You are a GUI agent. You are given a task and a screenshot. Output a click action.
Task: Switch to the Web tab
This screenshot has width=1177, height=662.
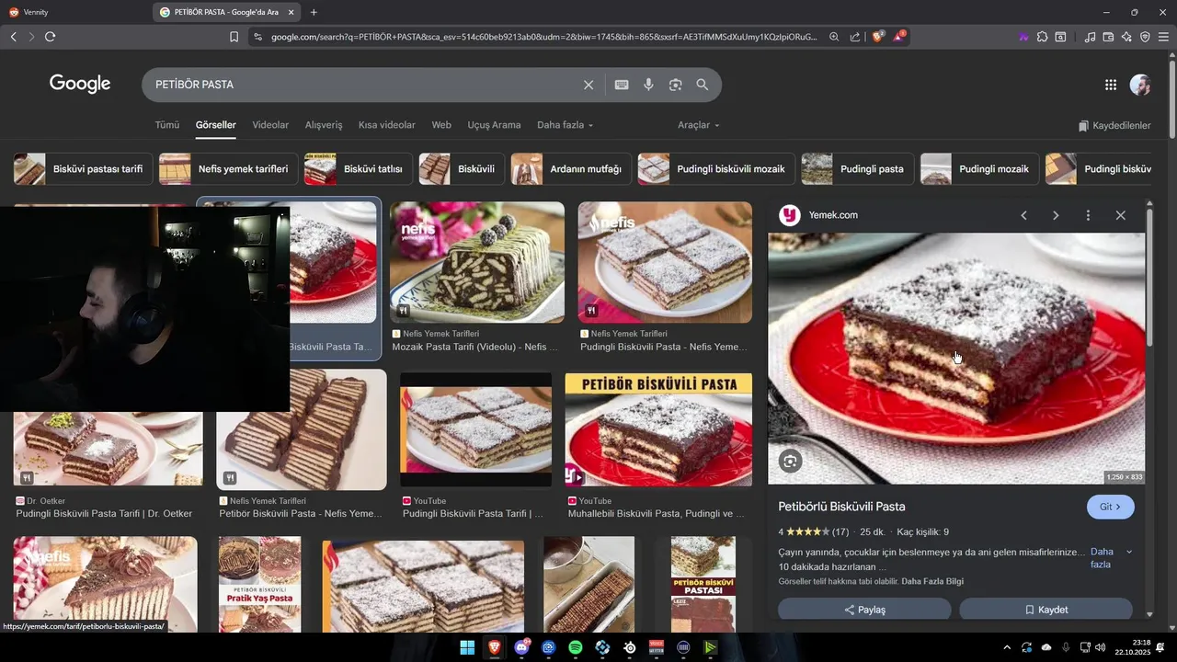click(441, 125)
